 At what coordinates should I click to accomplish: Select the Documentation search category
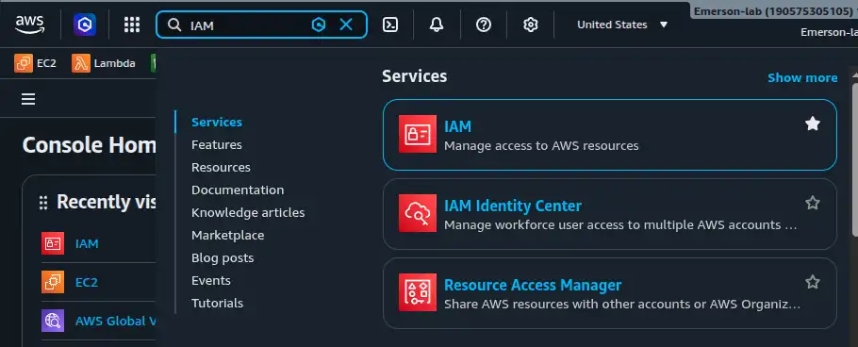[238, 190]
